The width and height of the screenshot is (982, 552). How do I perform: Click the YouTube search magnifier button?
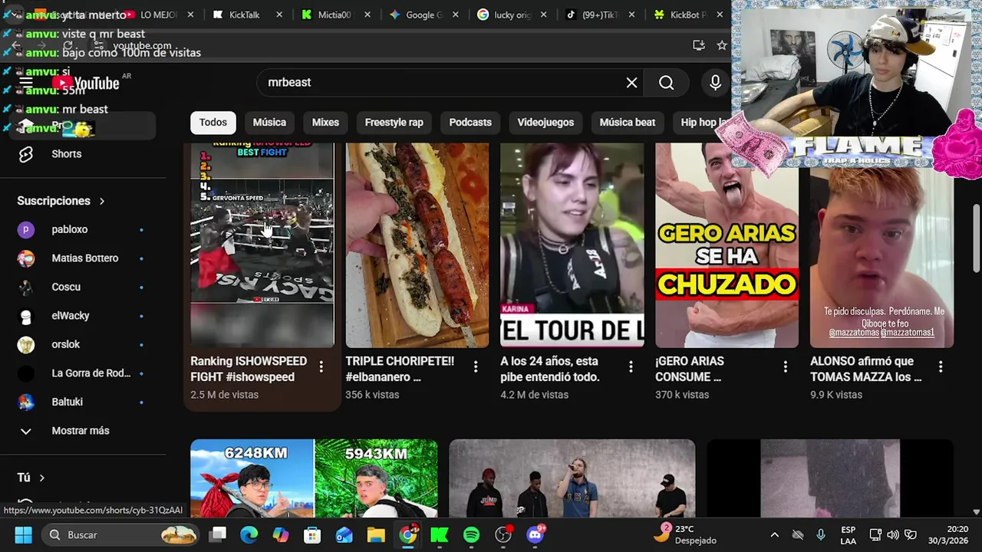point(666,83)
